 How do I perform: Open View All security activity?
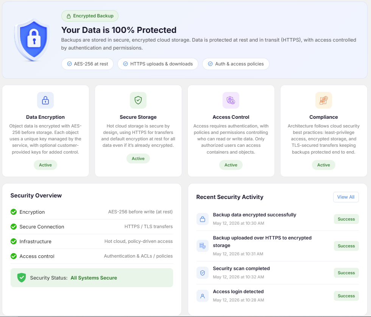click(346, 197)
